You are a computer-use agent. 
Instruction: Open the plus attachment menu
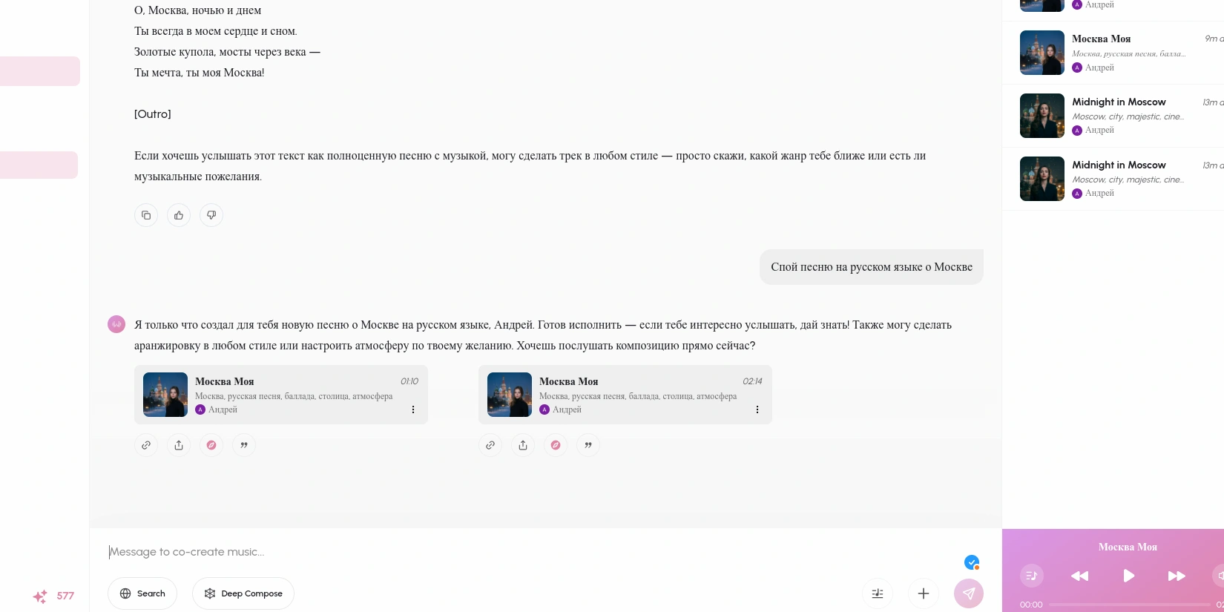pos(924,593)
